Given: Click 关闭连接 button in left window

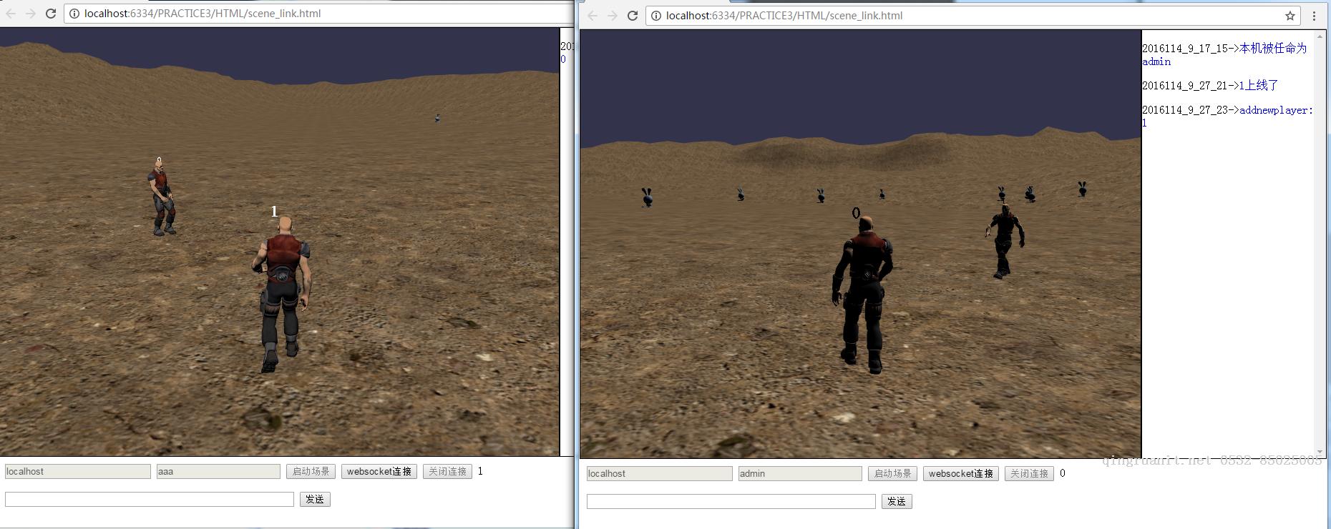Looking at the screenshot, I should point(447,472).
